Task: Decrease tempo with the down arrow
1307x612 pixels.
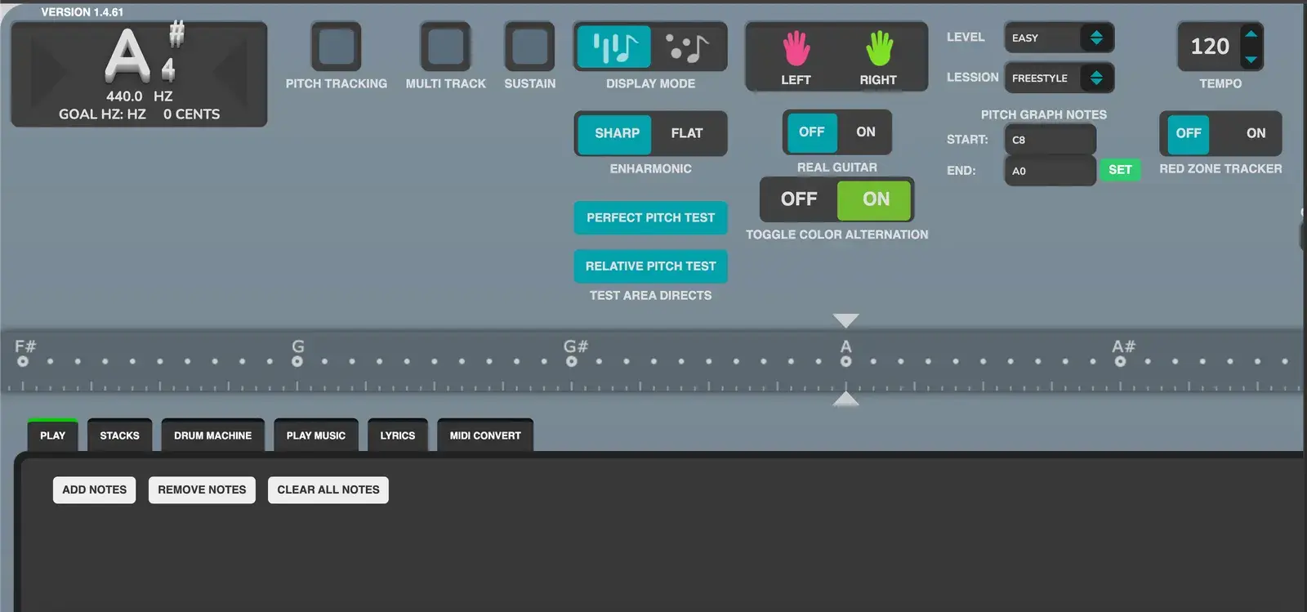Action: [x=1251, y=59]
